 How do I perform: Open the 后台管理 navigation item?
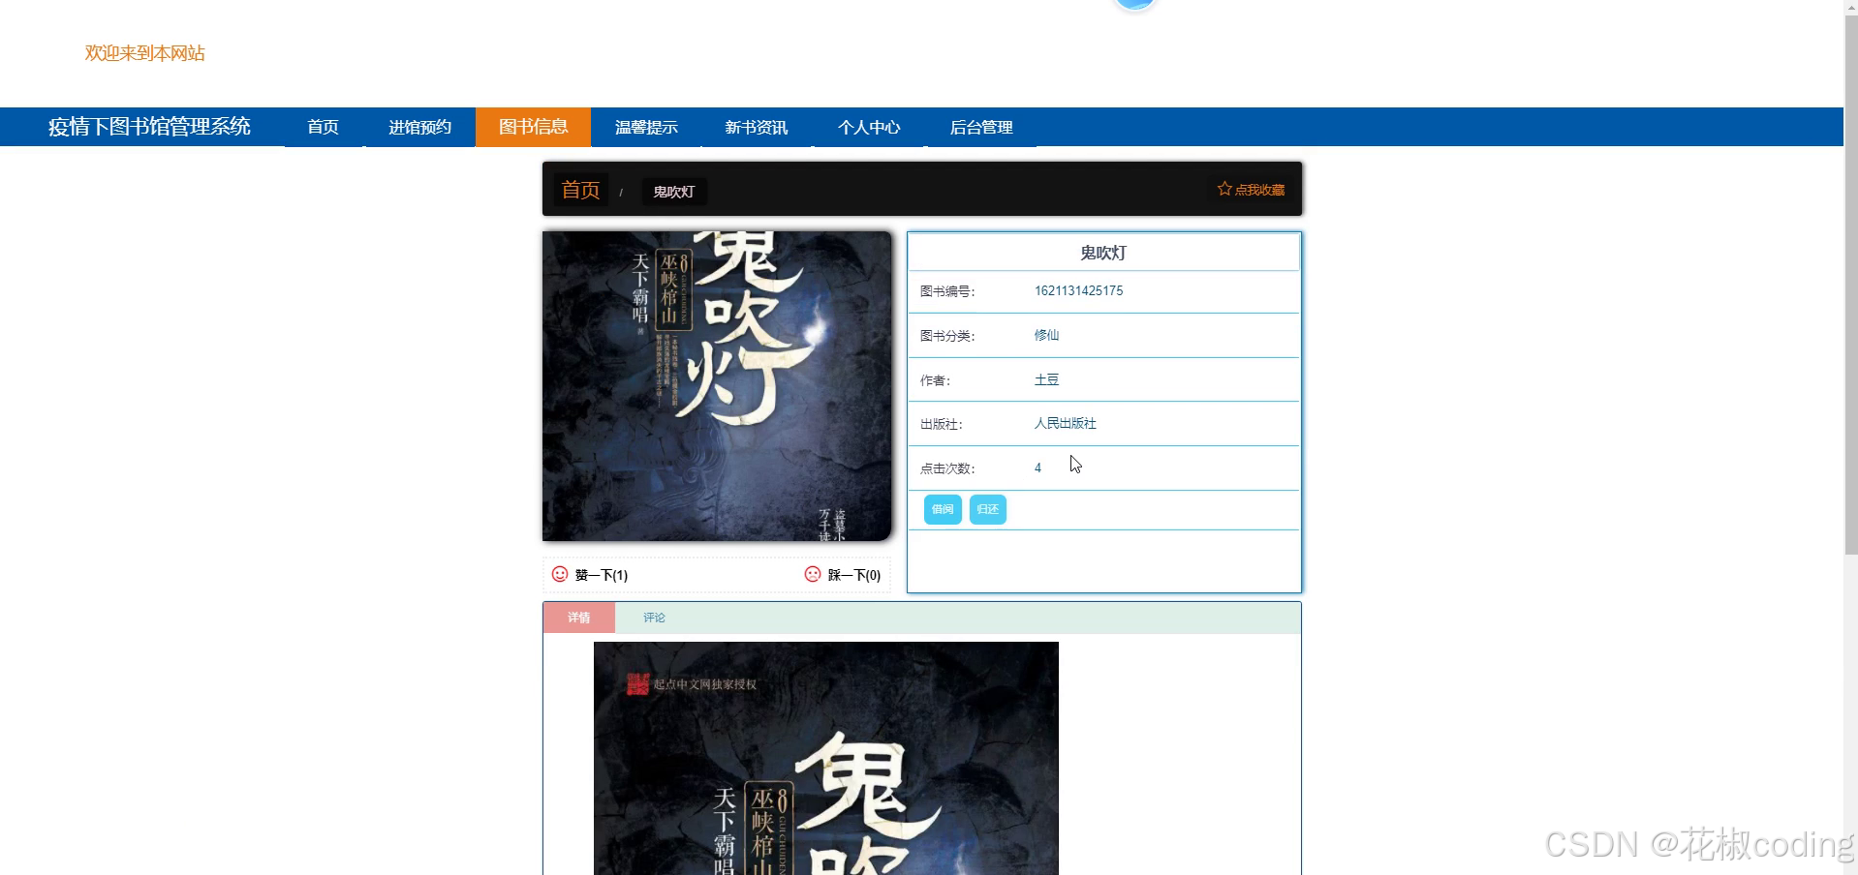pyautogui.click(x=981, y=127)
